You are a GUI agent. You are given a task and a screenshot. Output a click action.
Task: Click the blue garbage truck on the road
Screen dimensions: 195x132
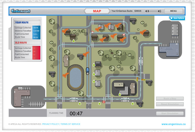(x=87, y=71)
